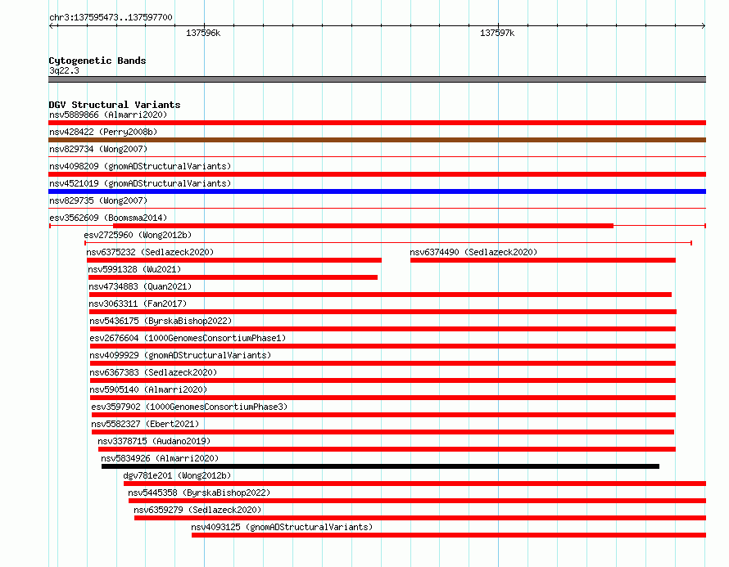Open nsv4093125 gnomAD variant label
729x567 pixels.
(x=282, y=527)
